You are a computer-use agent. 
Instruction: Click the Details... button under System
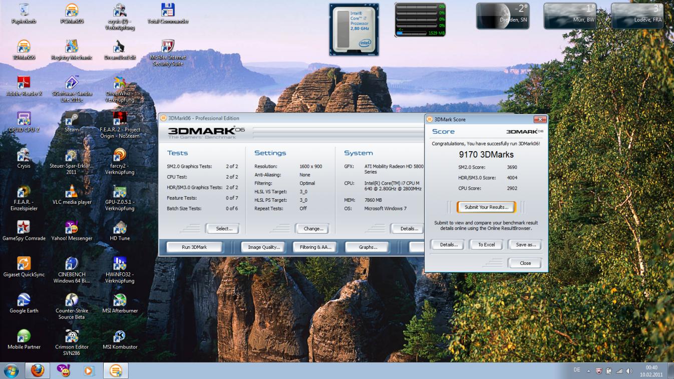point(407,229)
